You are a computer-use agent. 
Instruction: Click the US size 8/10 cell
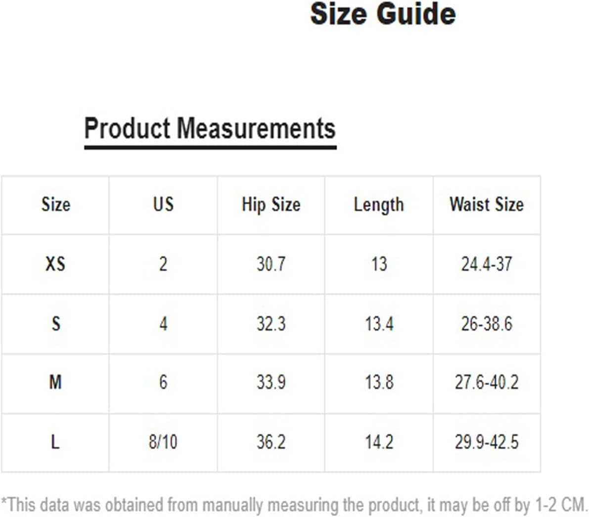[163, 442]
